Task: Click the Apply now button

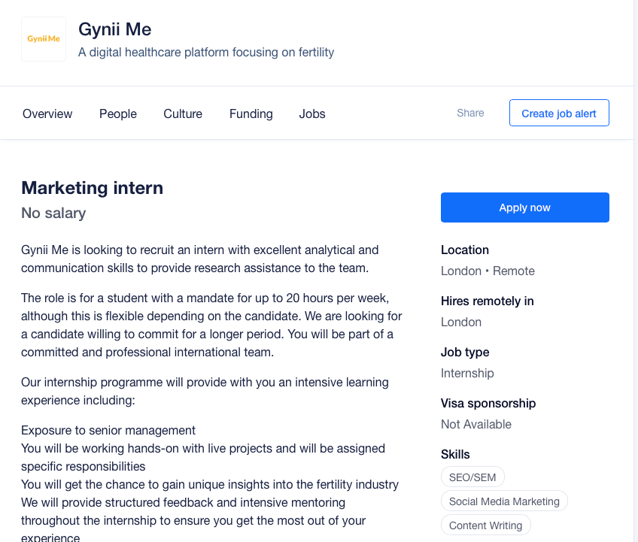Action: click(x=524, y=207)
